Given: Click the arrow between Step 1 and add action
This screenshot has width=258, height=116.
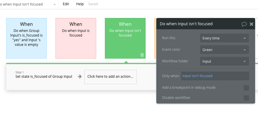Looking at the screenshot, I should tap(80, 77).
